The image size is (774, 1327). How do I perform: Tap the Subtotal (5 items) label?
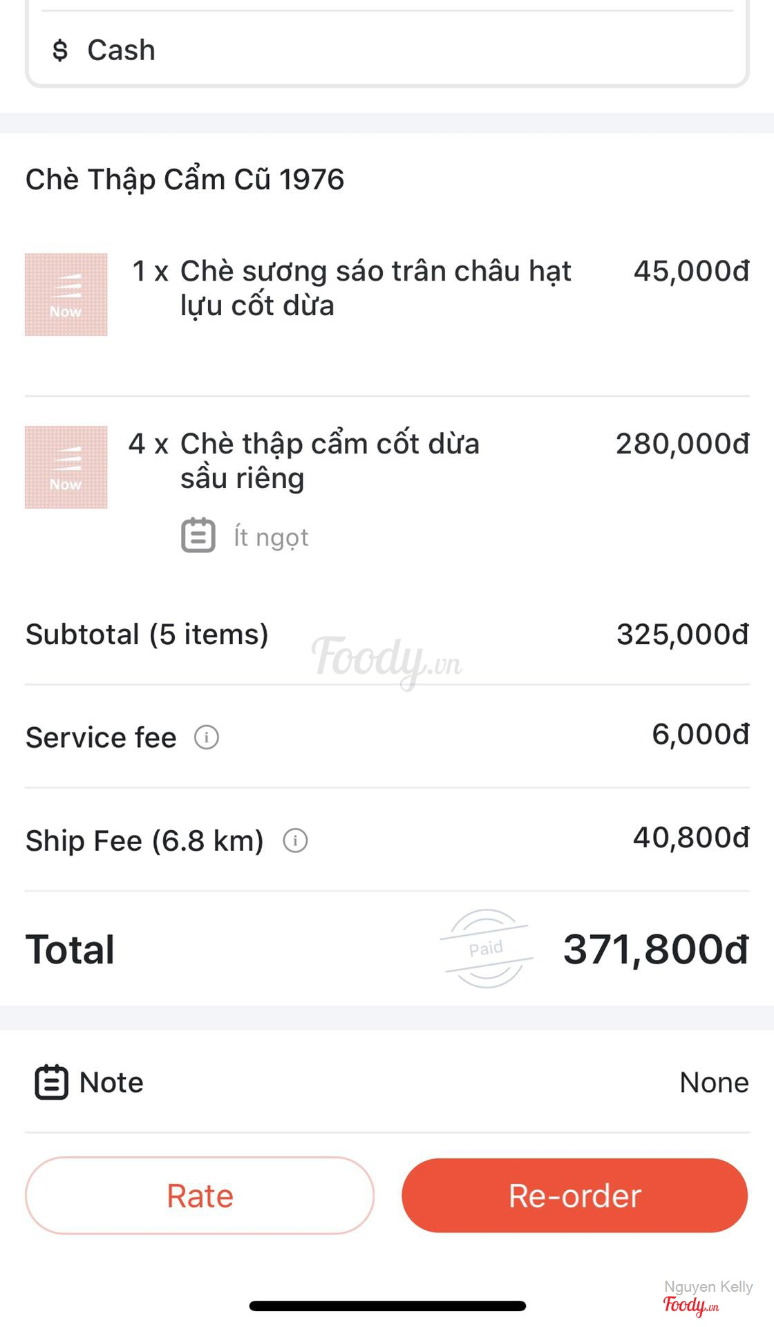click(147, 634)
